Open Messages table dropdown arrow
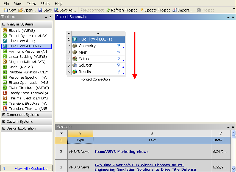Viewport: 236px width, 172px height. click(x=61, y=133)
